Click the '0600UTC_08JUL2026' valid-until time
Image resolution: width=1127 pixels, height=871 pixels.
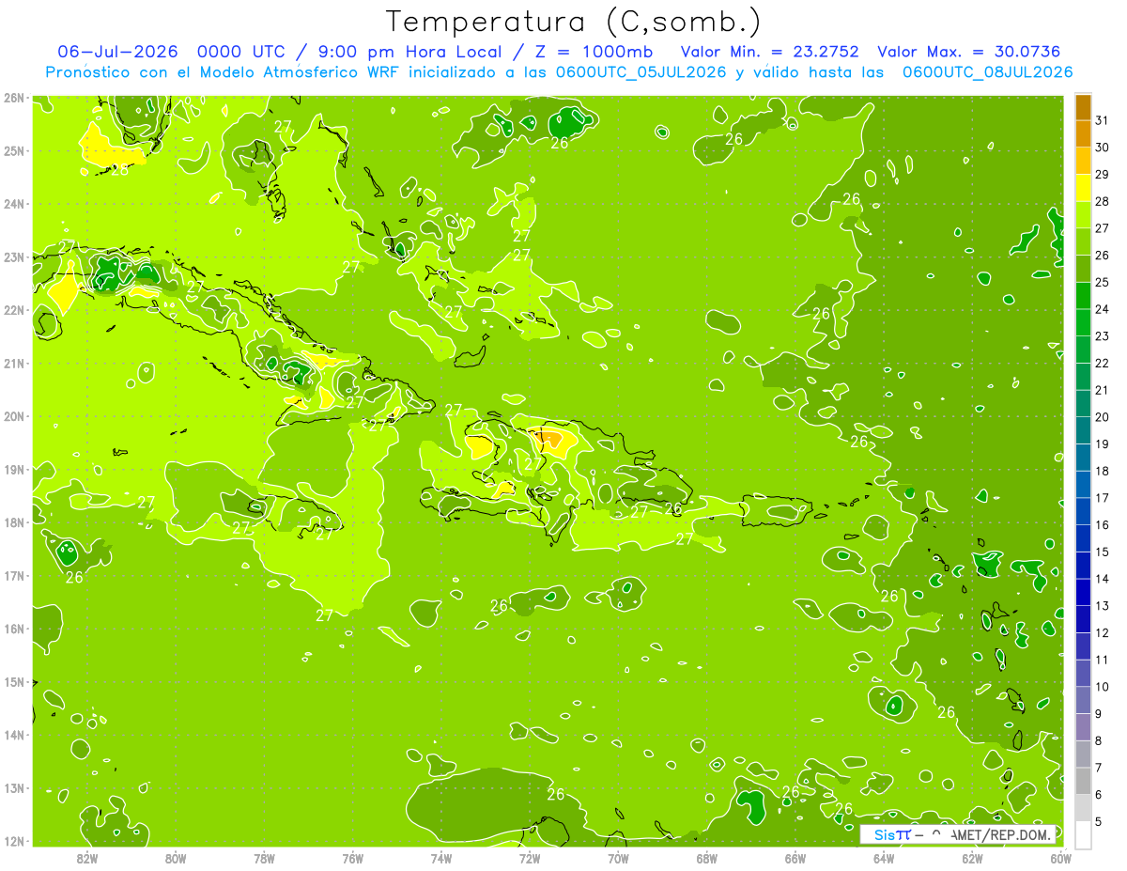coord(987,71)
